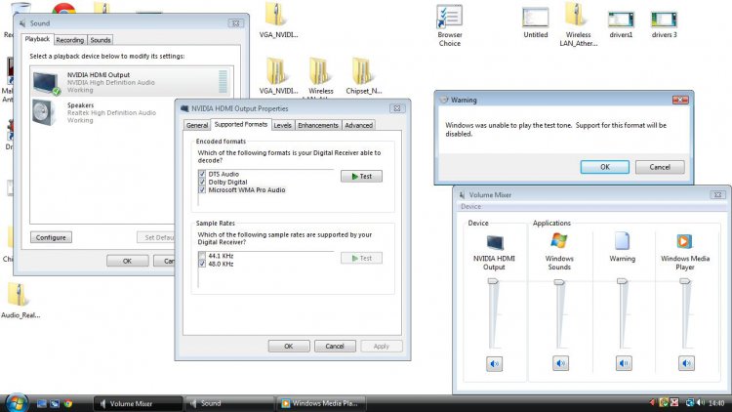Click OK in the Warning dialog
This screenshot has width=732, height=412.
point(604,167)
